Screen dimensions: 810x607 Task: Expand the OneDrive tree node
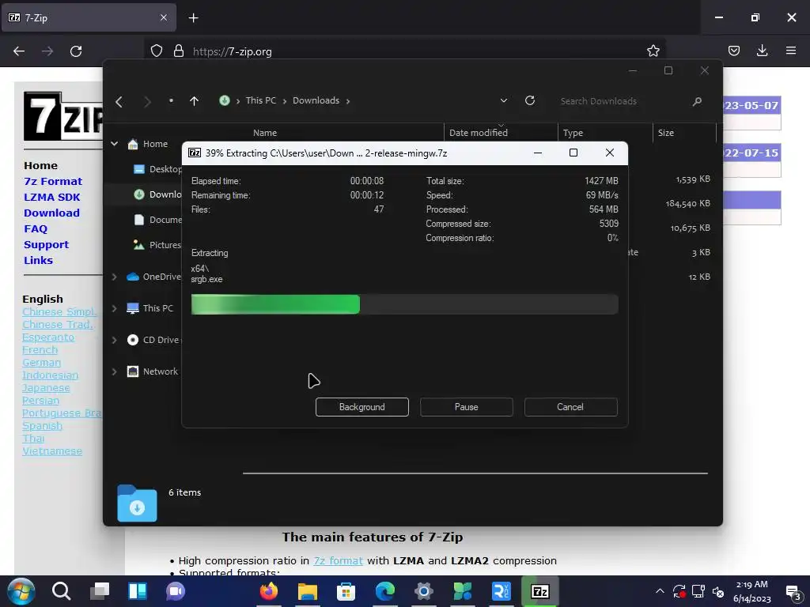click(x=114, y=277)
